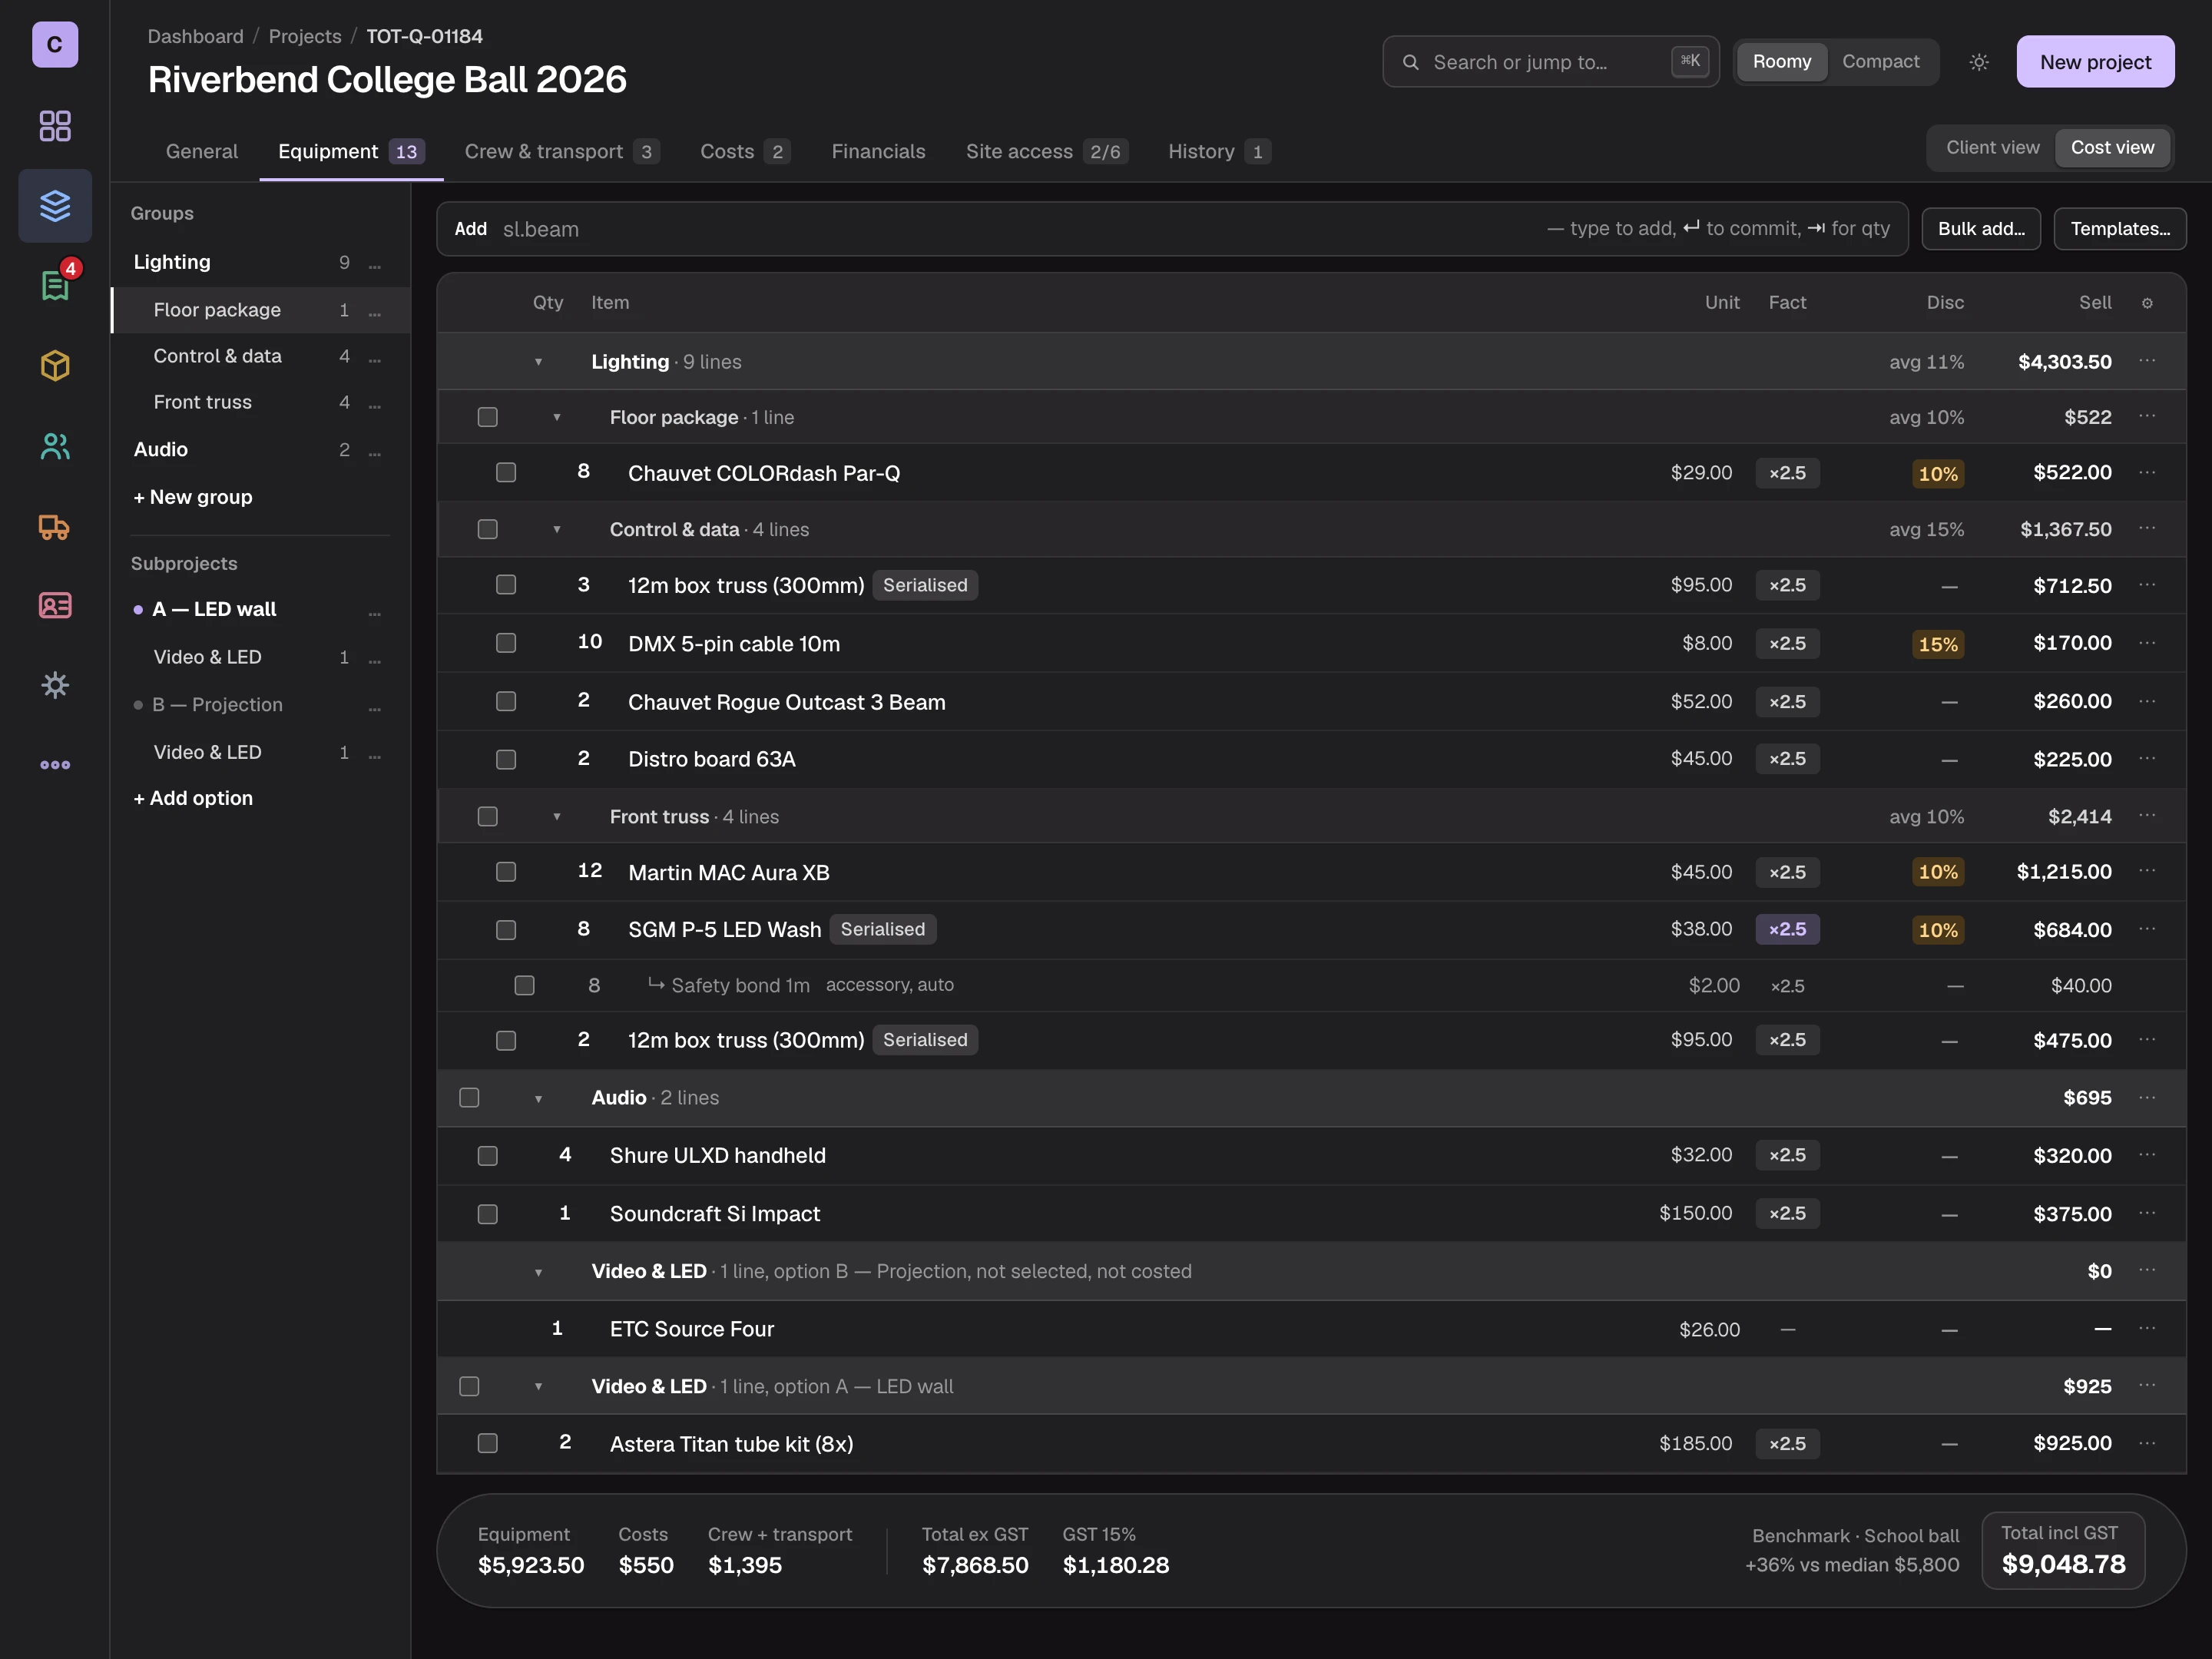Open the contact card icon in sidebar
Screen dimensions: 2212x1659
click(55, 606)
